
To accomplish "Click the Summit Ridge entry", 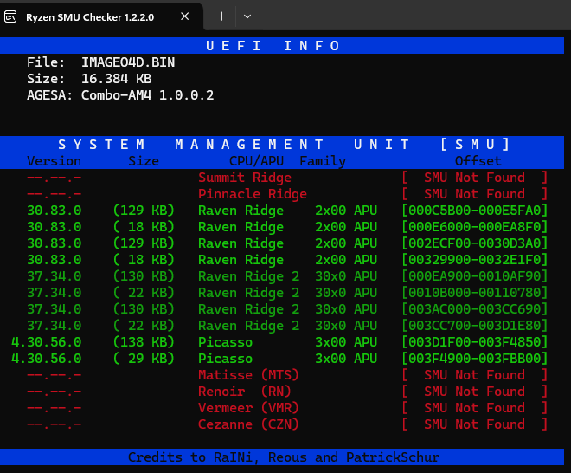I will point(245,178).
